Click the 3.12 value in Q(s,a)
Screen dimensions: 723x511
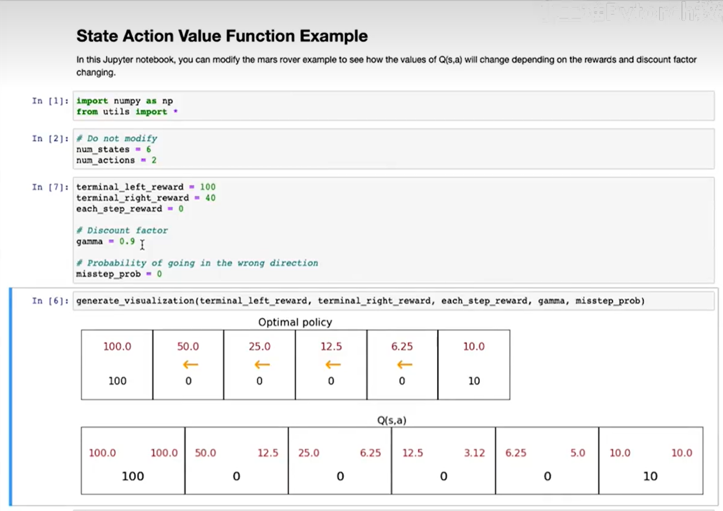474,453
